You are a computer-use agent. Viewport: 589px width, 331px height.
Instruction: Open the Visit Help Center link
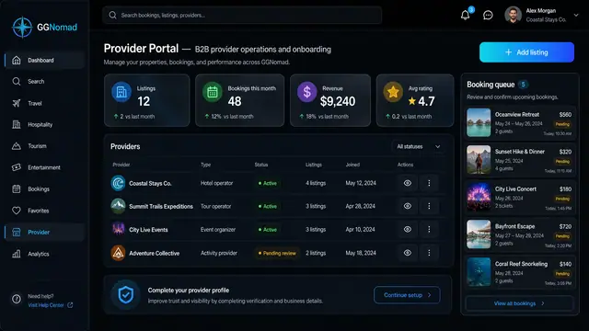tap(51, 305)
